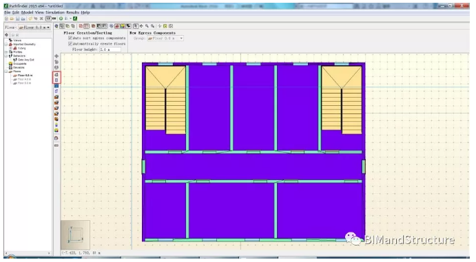Click the crosshair icon in the view toolbar
This screenshot has width=476, height=262.
[160, 26]
